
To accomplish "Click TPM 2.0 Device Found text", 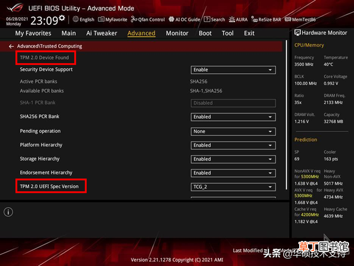I will 44,58.
